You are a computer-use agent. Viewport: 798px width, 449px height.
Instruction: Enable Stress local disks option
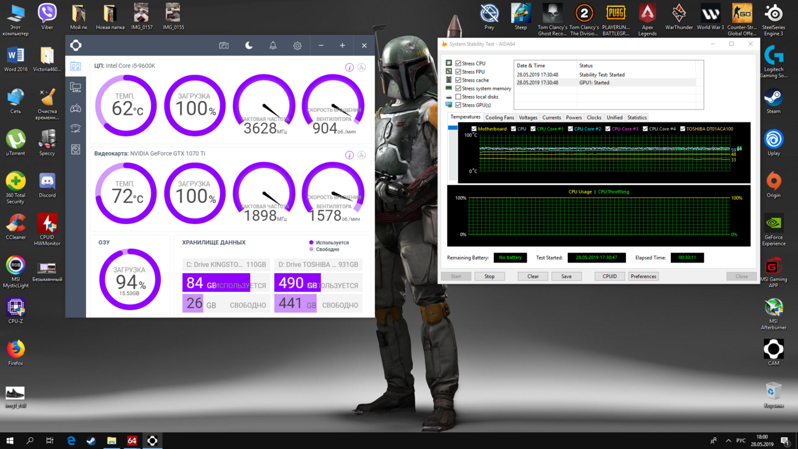click(458, 97)
